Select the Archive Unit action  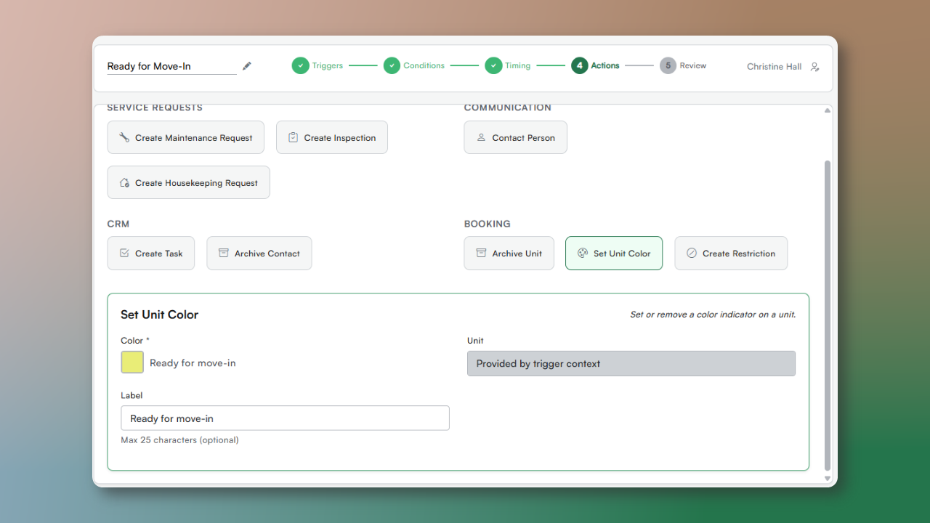coord(509,254)
